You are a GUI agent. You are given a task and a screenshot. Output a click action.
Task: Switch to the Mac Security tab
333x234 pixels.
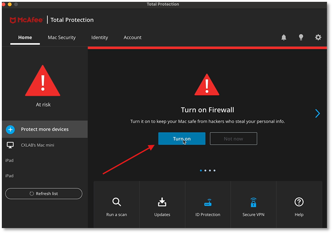(61, 37)
